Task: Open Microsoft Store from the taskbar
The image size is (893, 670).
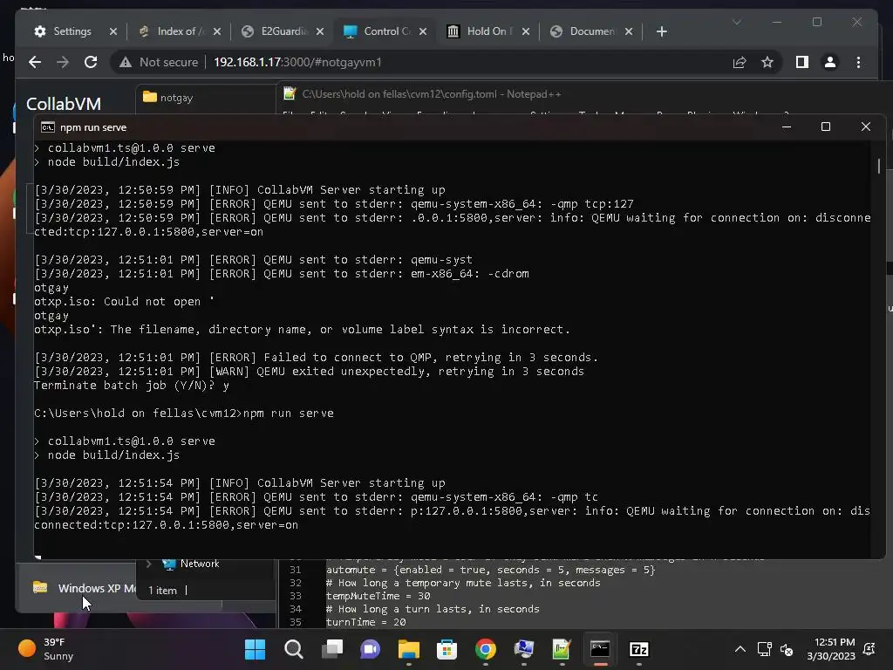Action: [x=447, y=649]
